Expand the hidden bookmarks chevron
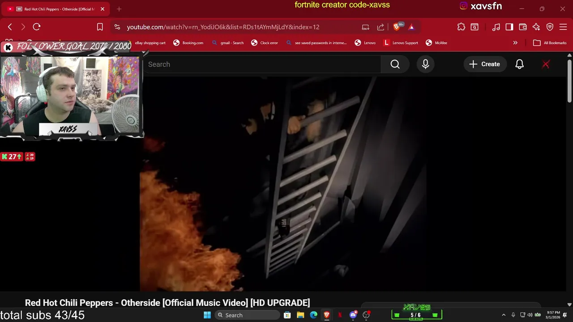This screenshot has height=322, width=573. [515, 43]
